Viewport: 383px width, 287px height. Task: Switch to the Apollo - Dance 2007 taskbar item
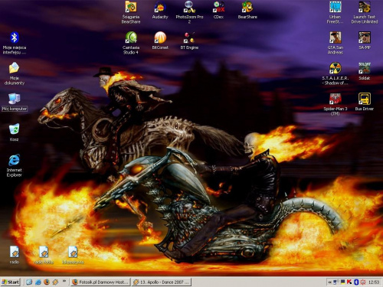[162, 282]
